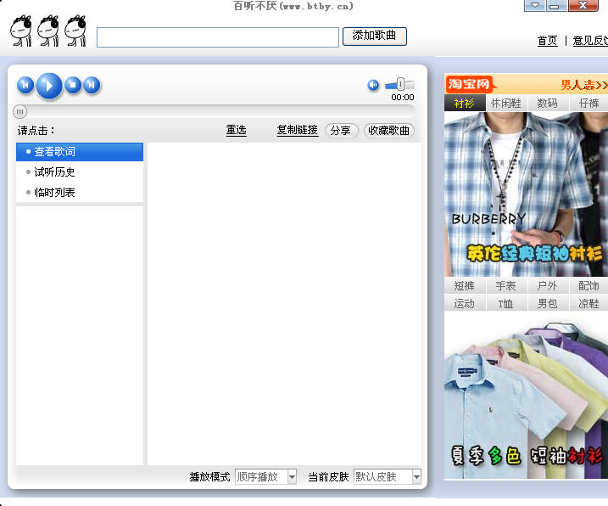This screenshot has width=608, height=506.
Task: Click the 收藏歌曲 favorite song button
Action: coord(388,131)
